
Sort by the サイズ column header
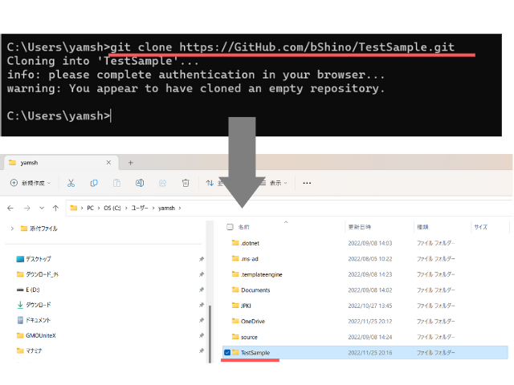coord(480,227)
